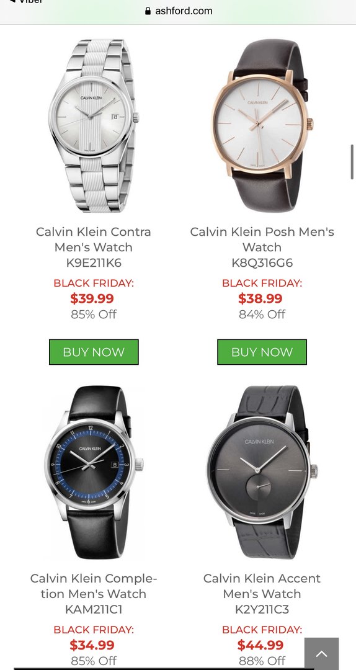Open the blue-dial Completion watch image
Viewport: 356px width, 670px height.
94,472
